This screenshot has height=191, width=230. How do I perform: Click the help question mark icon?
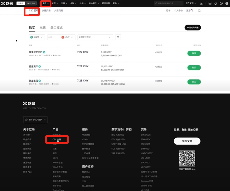(221, 3)
